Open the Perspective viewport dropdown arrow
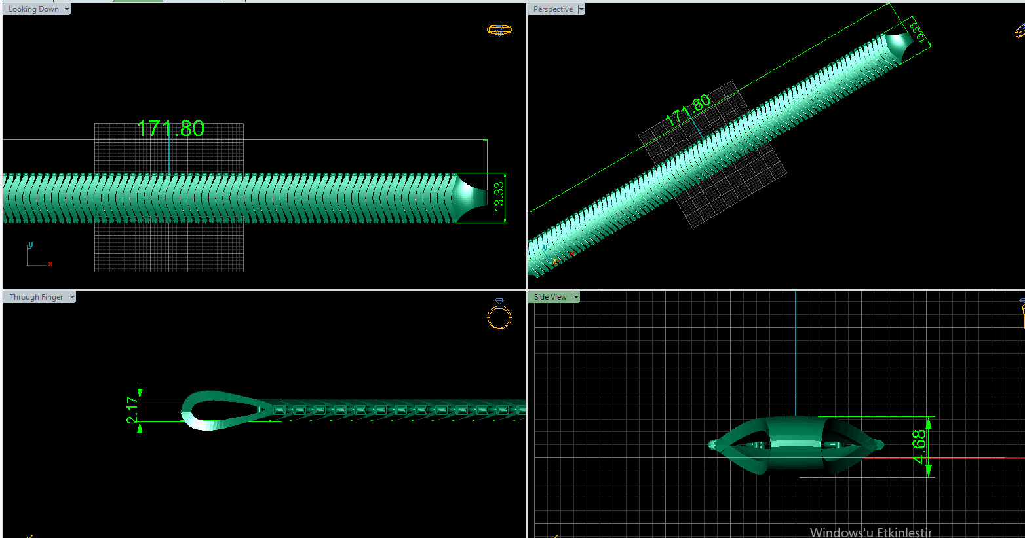Screen dimensions: 1025x538 click(581, 9)
